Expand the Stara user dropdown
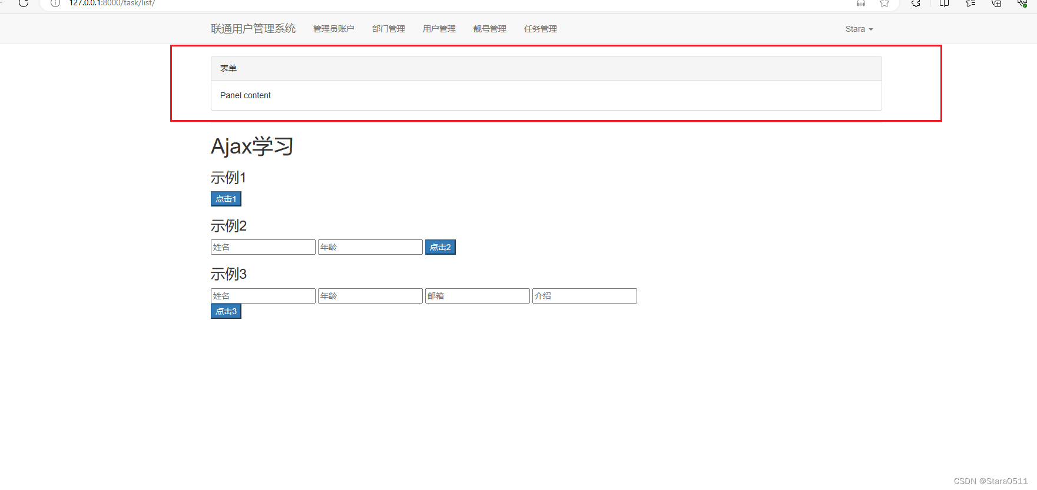Screen dimensions: 1037x490 click(859, 29)
